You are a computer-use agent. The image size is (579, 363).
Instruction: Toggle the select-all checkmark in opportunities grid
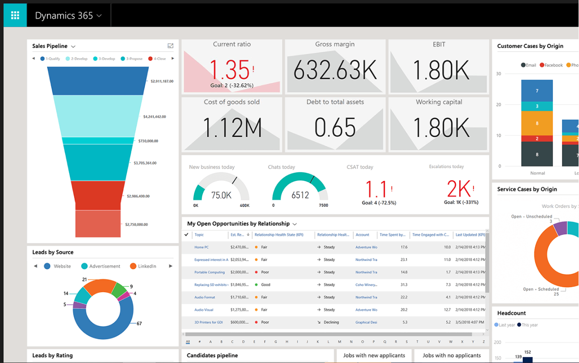coord(187,235)
